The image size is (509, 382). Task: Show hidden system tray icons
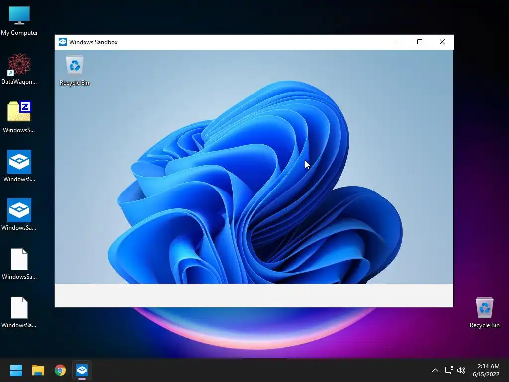click(435, 370)
